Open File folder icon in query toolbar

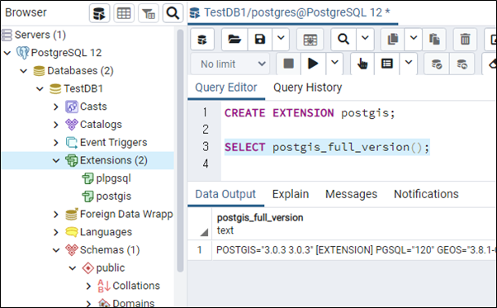[234, 40]
